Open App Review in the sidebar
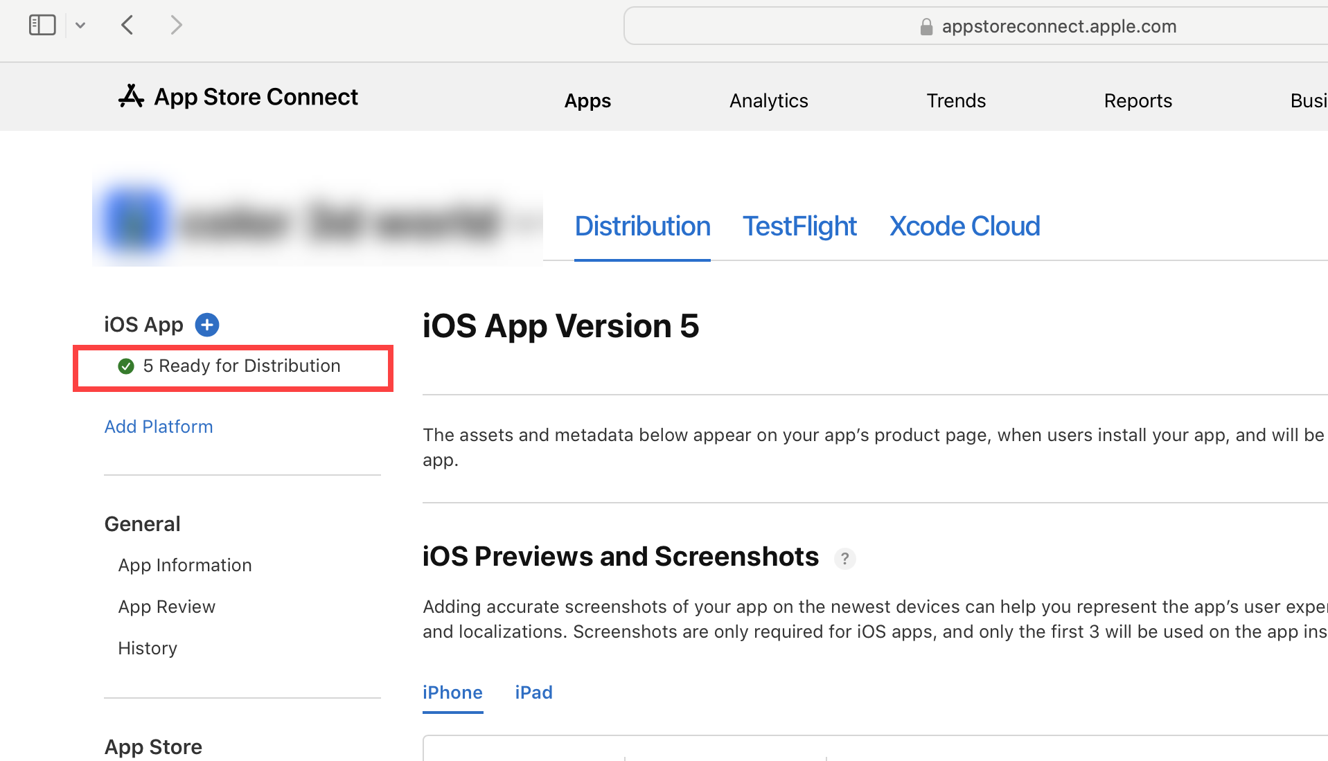The image size is (1328, 761). (x=167, y=607)
